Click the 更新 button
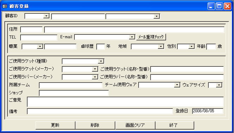234x133 pixels. [55, 125]
